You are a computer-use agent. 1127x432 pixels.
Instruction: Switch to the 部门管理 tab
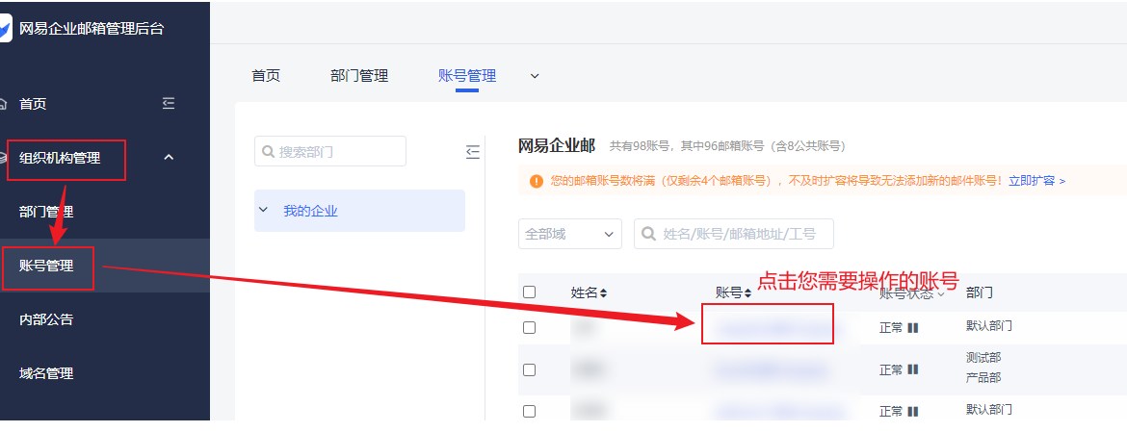point(358,75)
